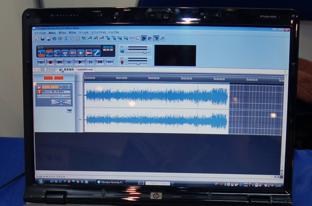Open the loop circles effect icon
Viewport: 312px width, 206px height.
pyautogui.click(x=57, y=53)
